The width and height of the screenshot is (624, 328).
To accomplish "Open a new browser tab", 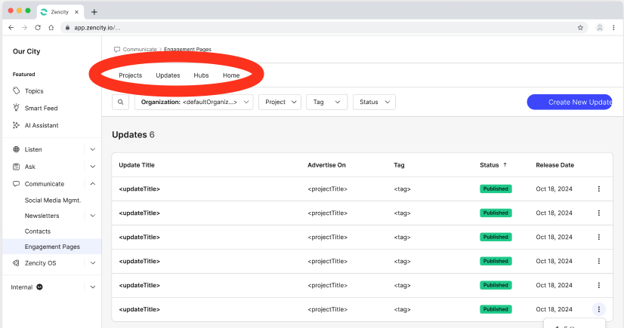I will (x=94, y=12).
